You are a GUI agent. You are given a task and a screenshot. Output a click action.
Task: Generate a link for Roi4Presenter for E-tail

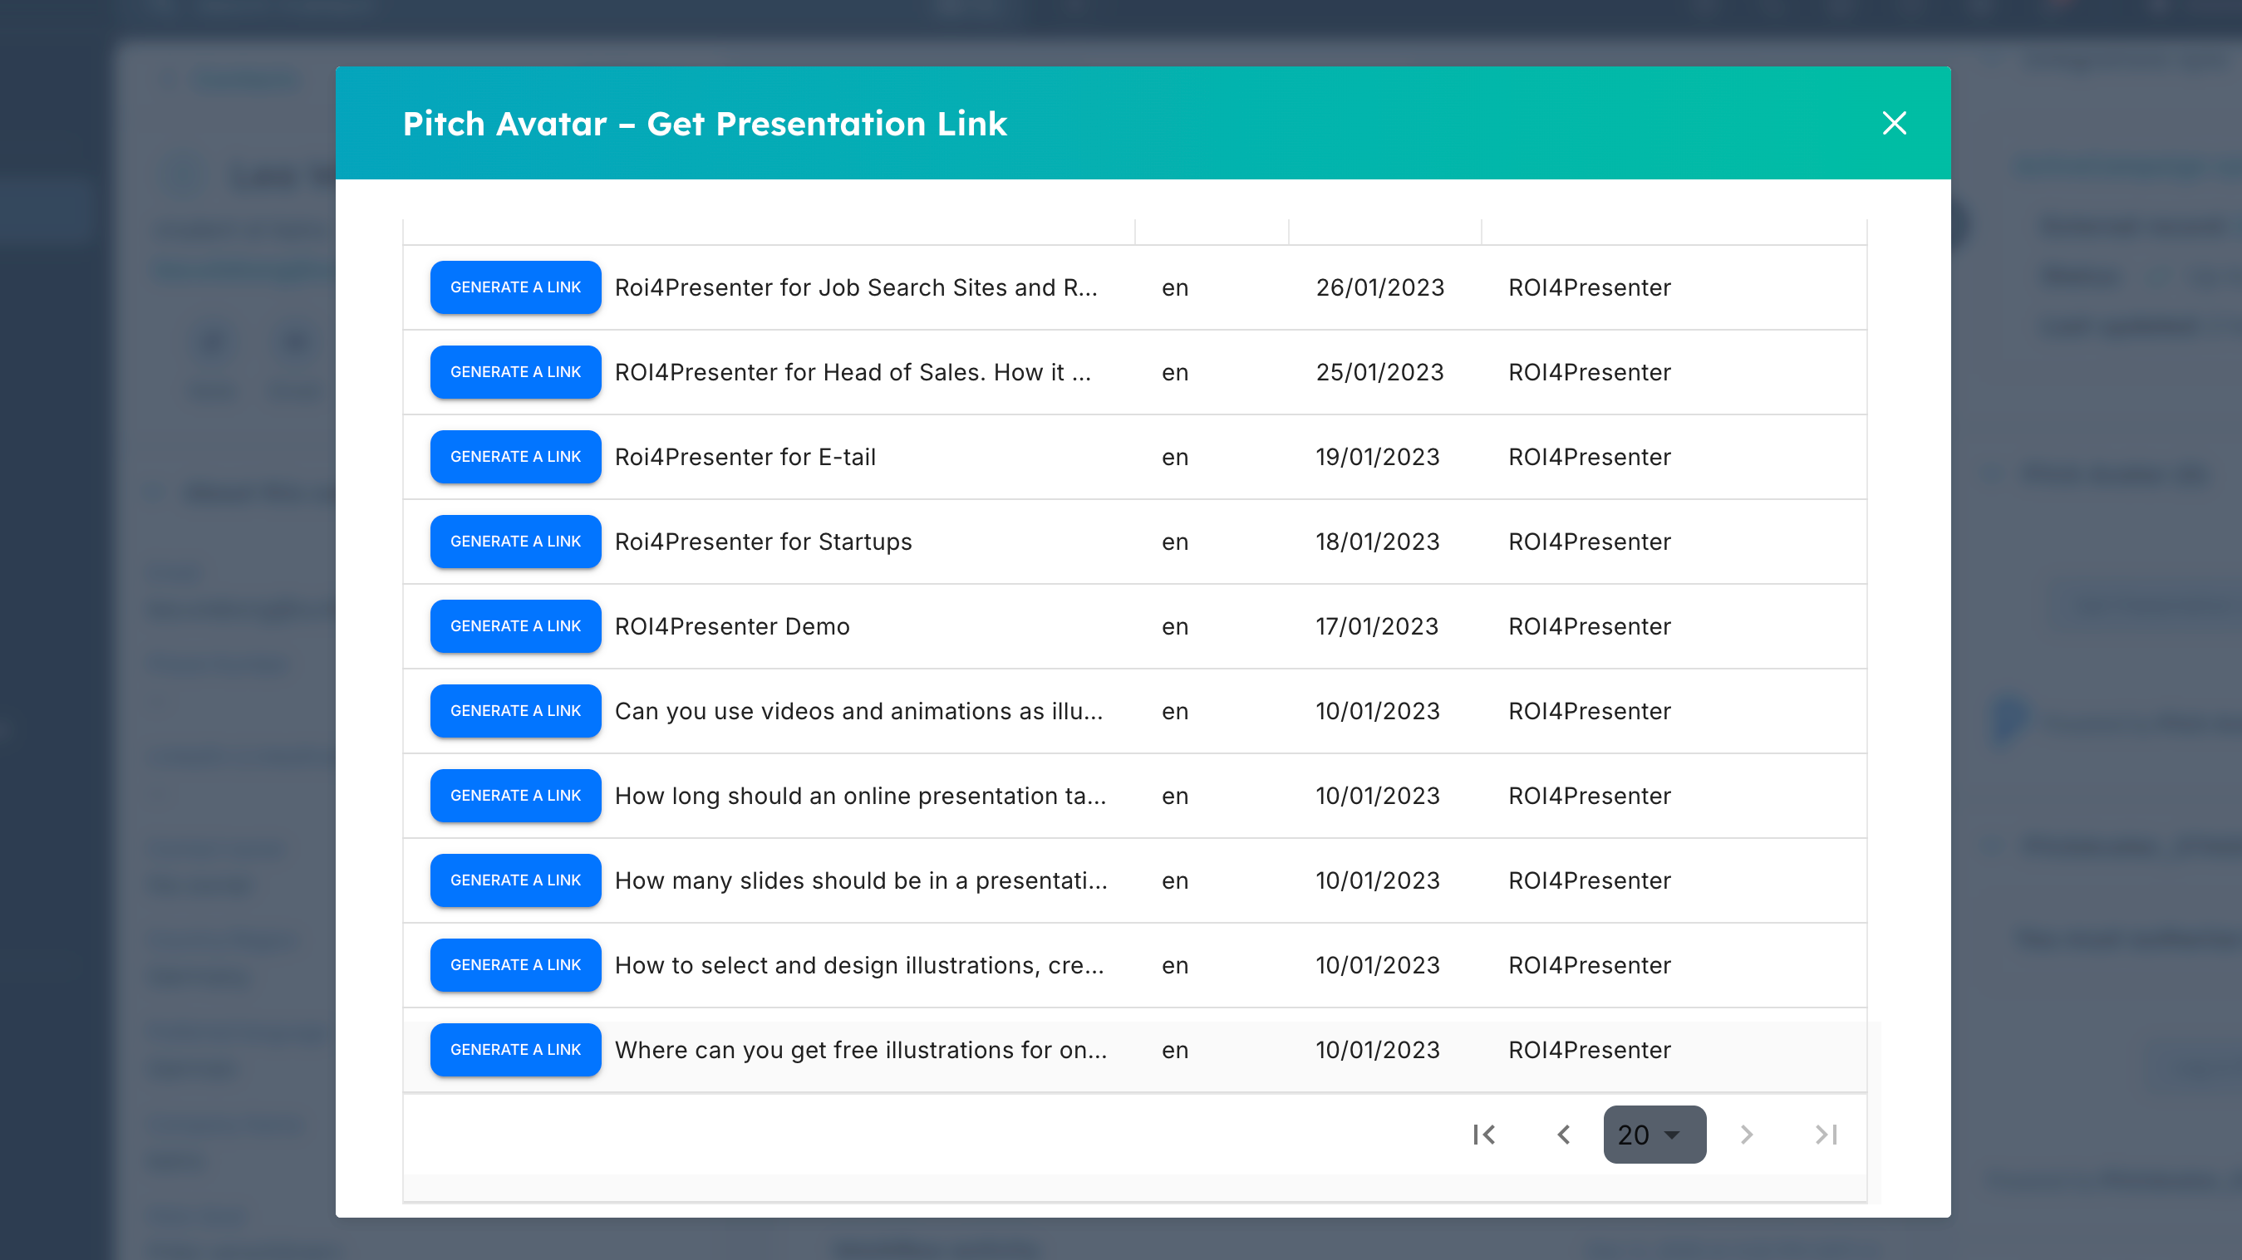pos(515,457)
